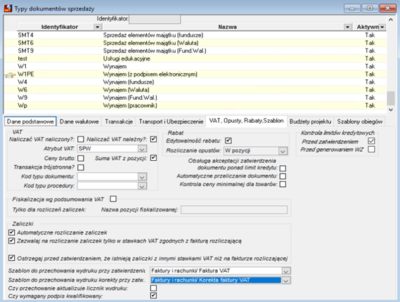The height and width of the screenshot is (302, 400).
Task: Switch to the Dane podstawowe tab
Action: pos(30,122)
